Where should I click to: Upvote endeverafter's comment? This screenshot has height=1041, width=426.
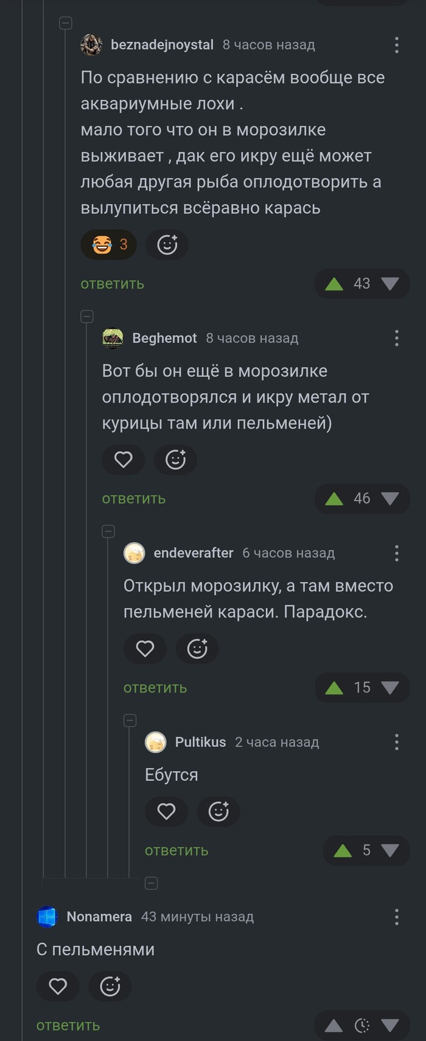tap(334, 688)
